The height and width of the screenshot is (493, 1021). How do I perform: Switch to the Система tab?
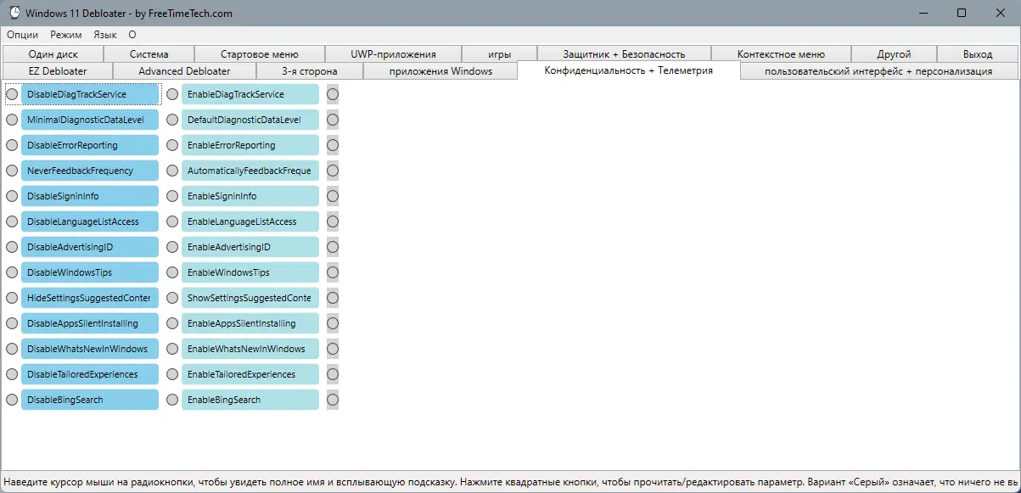tap(149, 53)
